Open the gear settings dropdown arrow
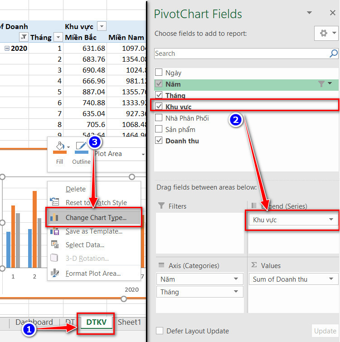340x342 pixels. (334, 33)
